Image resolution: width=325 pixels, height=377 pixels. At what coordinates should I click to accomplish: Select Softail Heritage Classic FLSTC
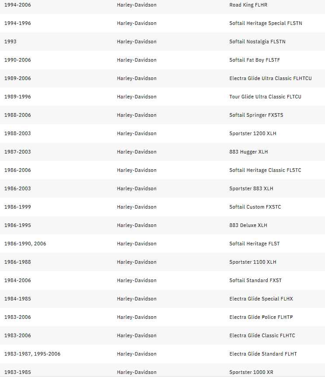tap(265, 170)
